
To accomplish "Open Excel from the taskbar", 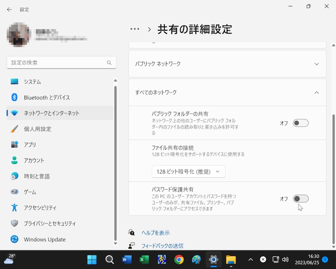I will (x=144, y=260).
